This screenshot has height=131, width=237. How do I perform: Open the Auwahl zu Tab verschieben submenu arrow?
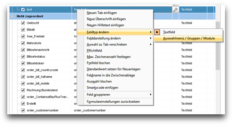pos(151,44)
